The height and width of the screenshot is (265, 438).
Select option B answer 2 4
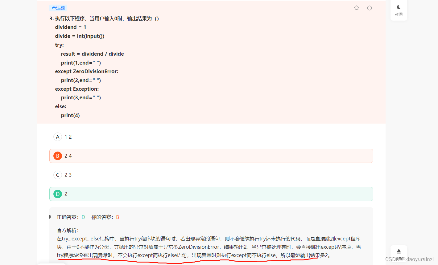pyautogui.click(x=211, y=156)
